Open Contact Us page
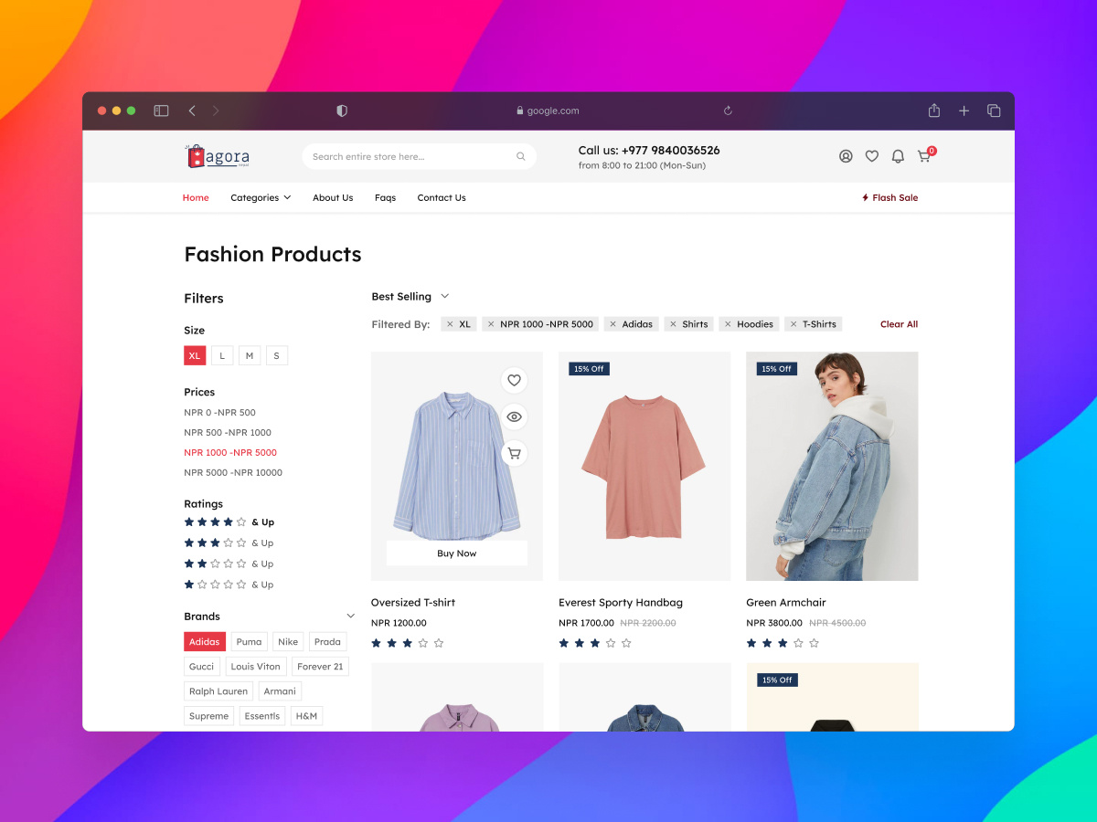The width and height of the screenshot is (1097, 822). coord(442,198)
